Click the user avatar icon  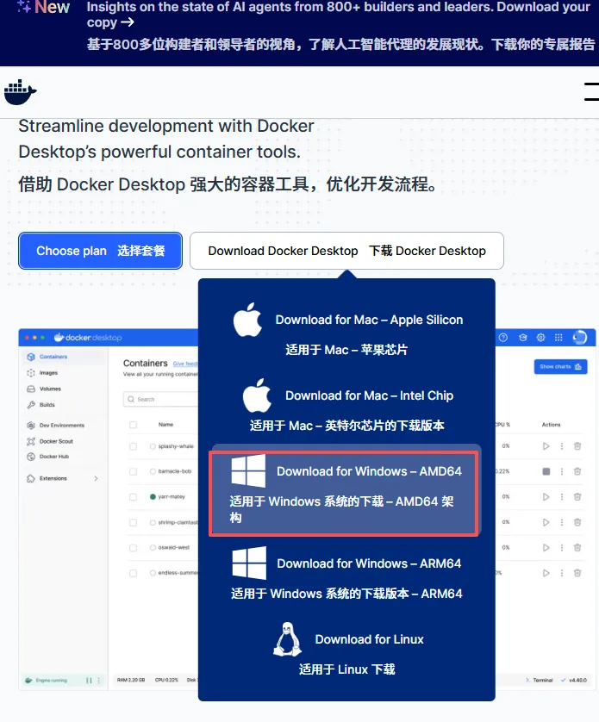580,338
